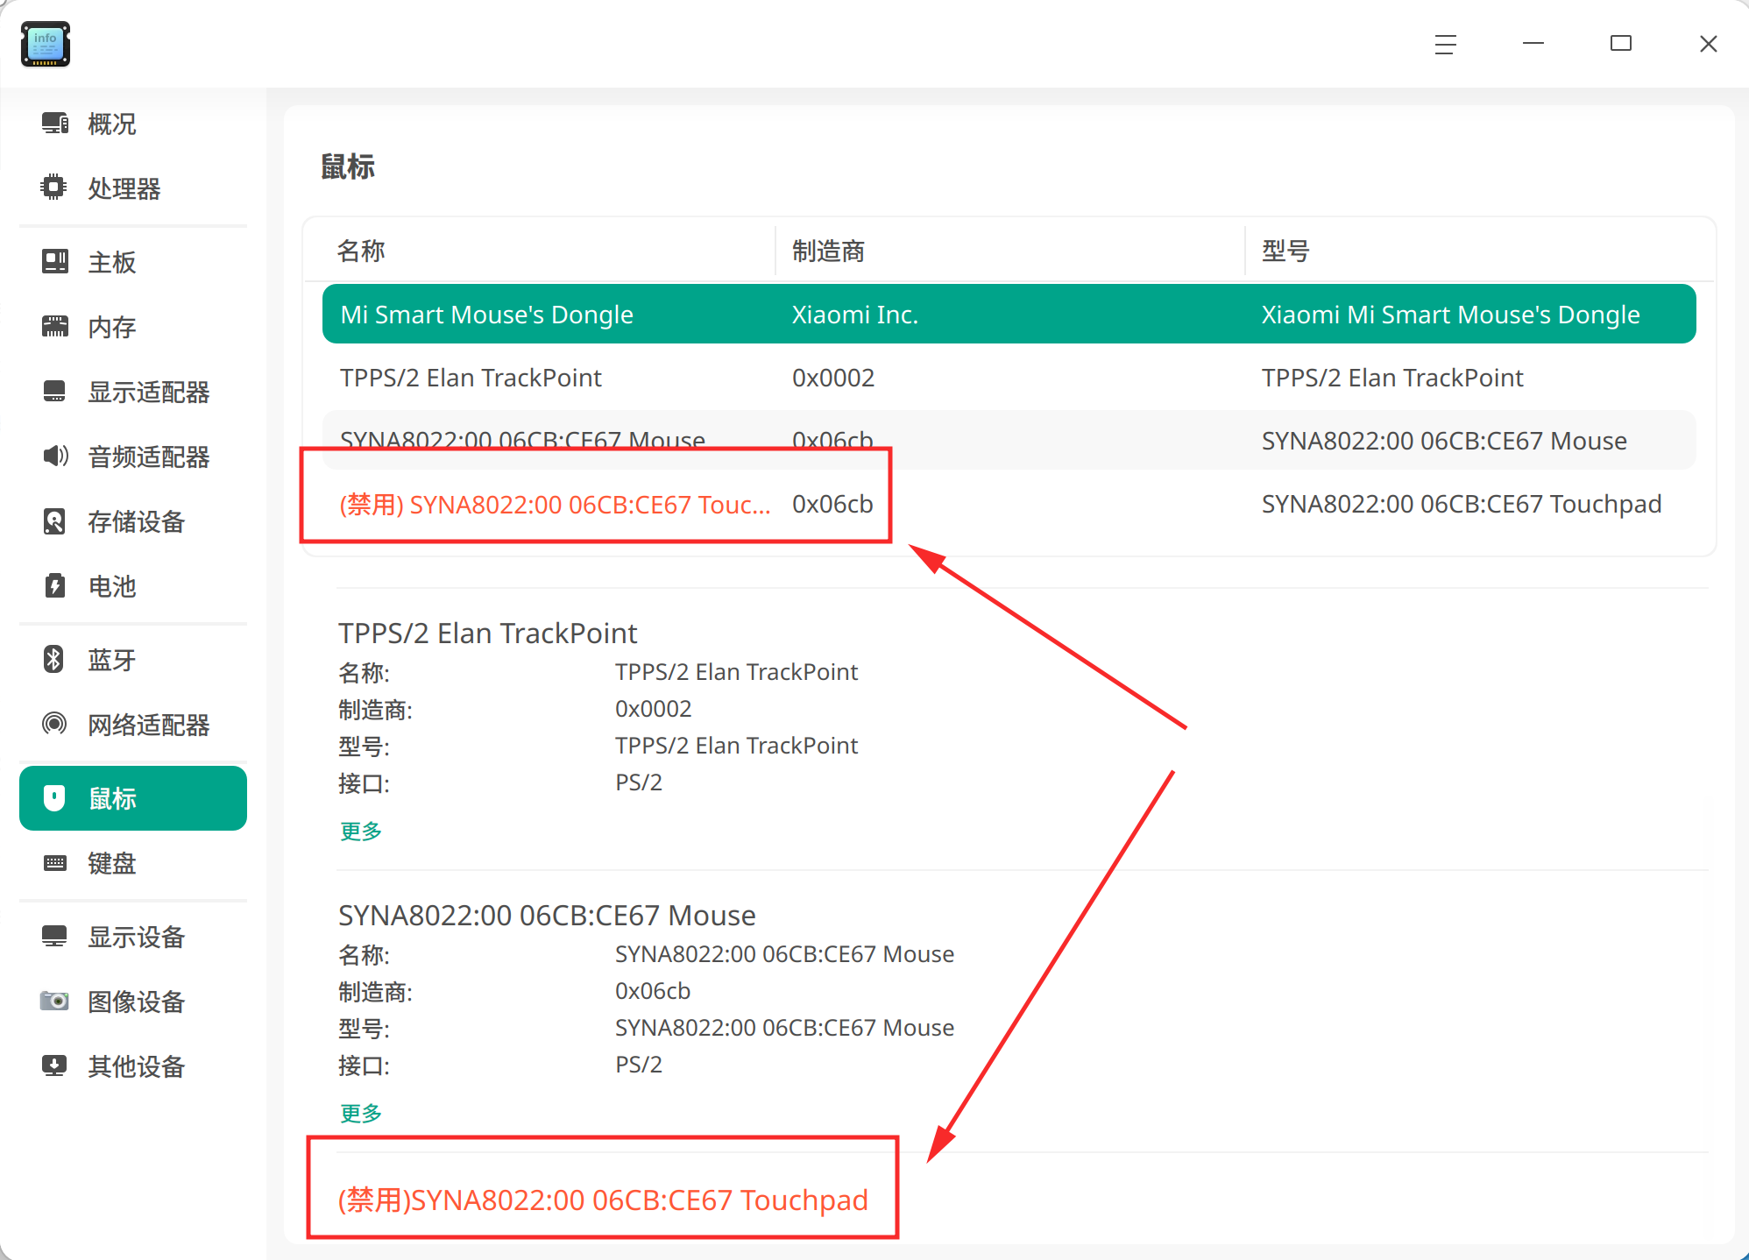This screenshot has width=1749, height=1260.
Task: Select the display adapter icon (显示适配器)
Action: [54, 391]
